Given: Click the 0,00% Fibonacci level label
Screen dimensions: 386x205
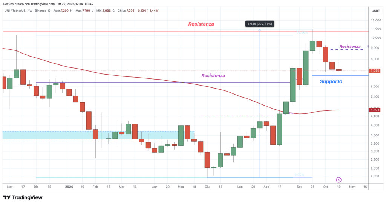Looking at the screenshot, I should (299, 175).
